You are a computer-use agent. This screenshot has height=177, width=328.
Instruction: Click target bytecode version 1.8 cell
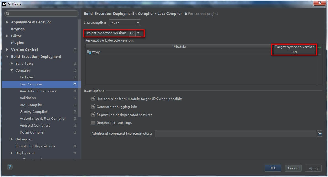click(294, 52)
